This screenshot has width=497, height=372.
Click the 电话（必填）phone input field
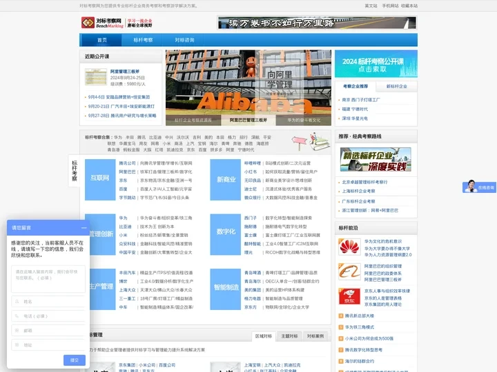coord(48,316)
